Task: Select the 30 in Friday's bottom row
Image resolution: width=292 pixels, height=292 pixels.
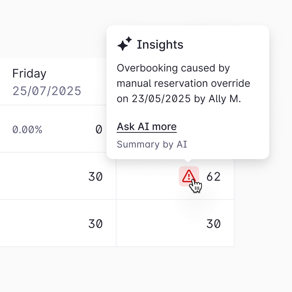Action: click(x=95, y=223)
